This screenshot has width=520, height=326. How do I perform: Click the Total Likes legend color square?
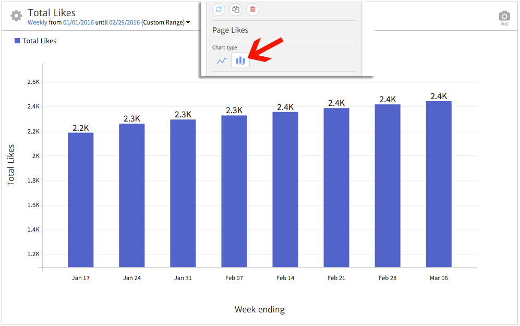pos(17,41)
